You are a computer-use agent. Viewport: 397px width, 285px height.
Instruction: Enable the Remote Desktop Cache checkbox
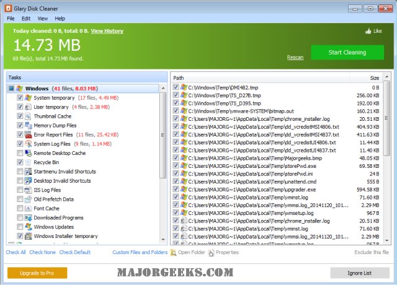(x=20, y=153)
